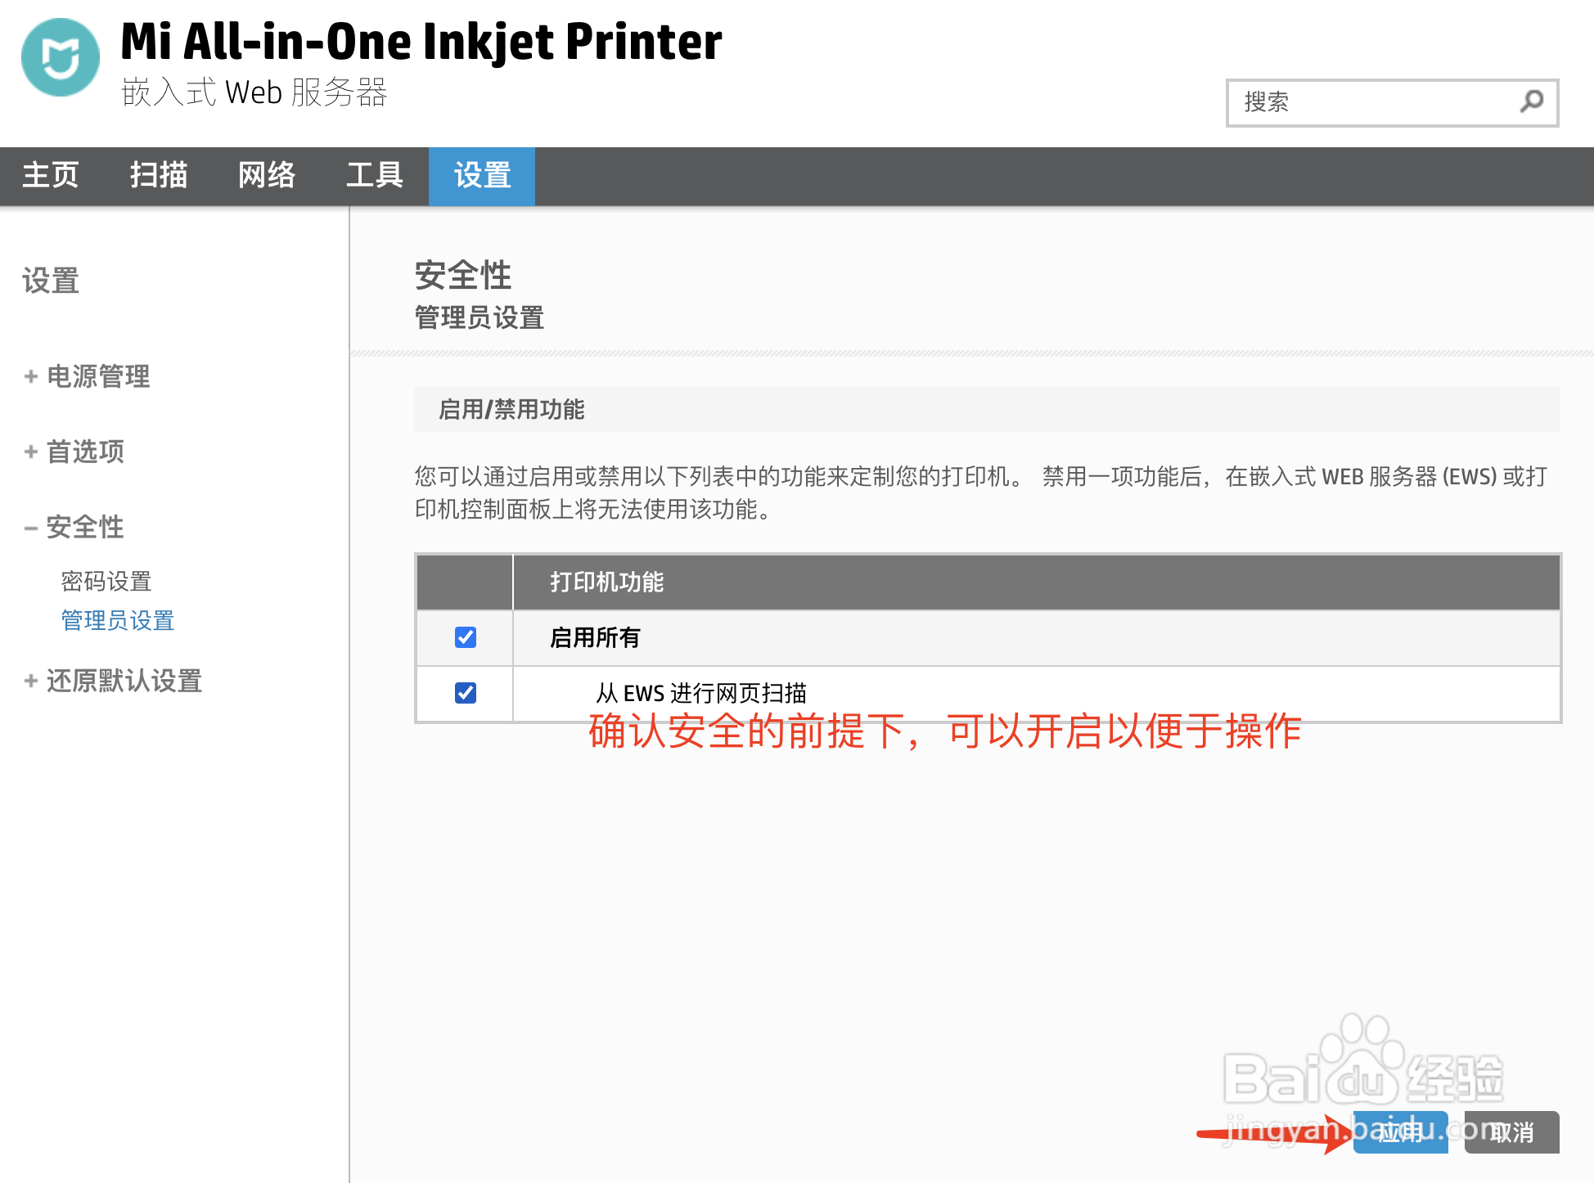Expand 还原默认设置 section
This screenshot has height=1183, width=1594.
124,681
